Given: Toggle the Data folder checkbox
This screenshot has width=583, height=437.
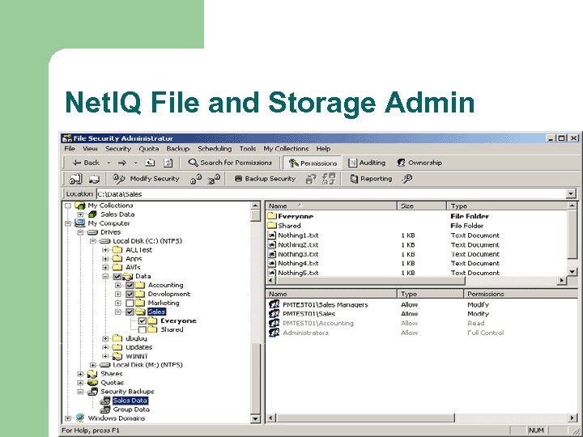Looking at the screenshot, I should (x=117, y=276).
